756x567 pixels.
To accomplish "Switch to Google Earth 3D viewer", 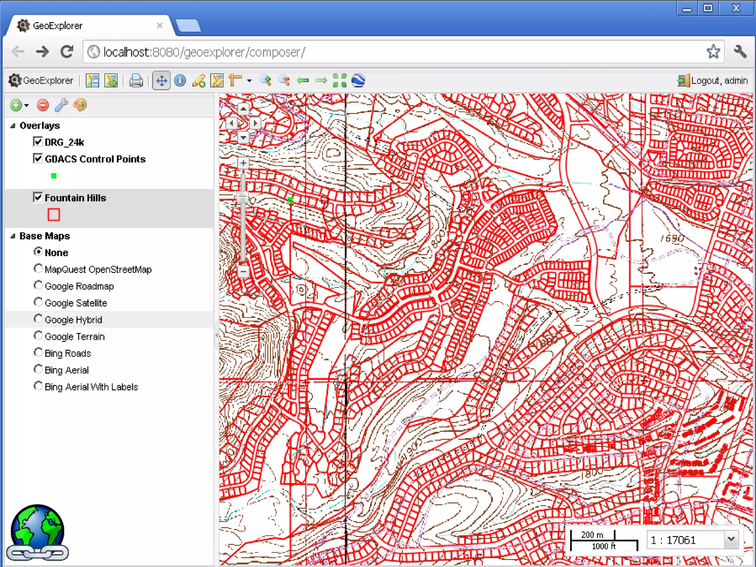I will (358, 80).
